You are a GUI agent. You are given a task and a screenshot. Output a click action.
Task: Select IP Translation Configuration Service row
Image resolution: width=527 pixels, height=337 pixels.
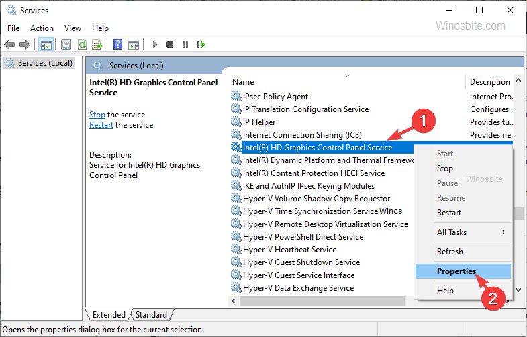[305, 109]
